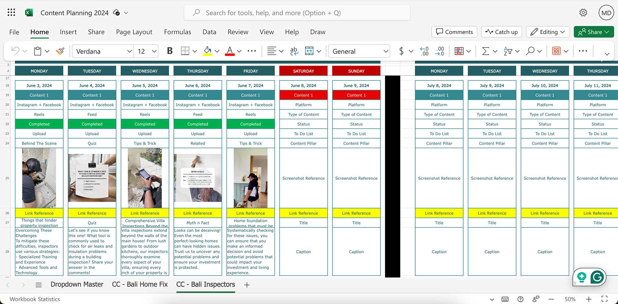This screenshot has width=618, height=304.
Task: Click Increase Decimal icon
Action: [x=424, y=51]
